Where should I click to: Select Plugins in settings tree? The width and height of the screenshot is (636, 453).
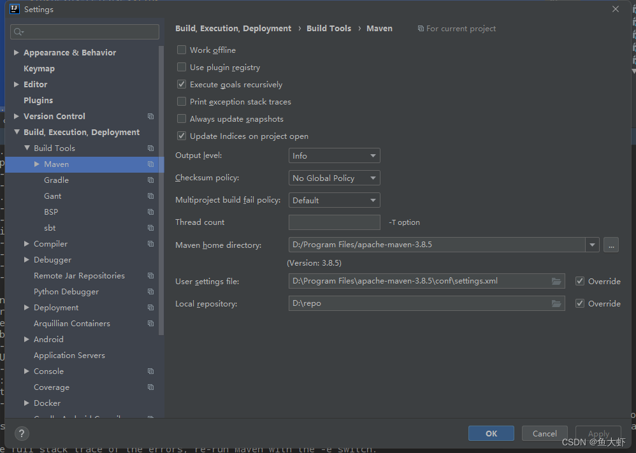pyautogui.click(x=38, y=101)
